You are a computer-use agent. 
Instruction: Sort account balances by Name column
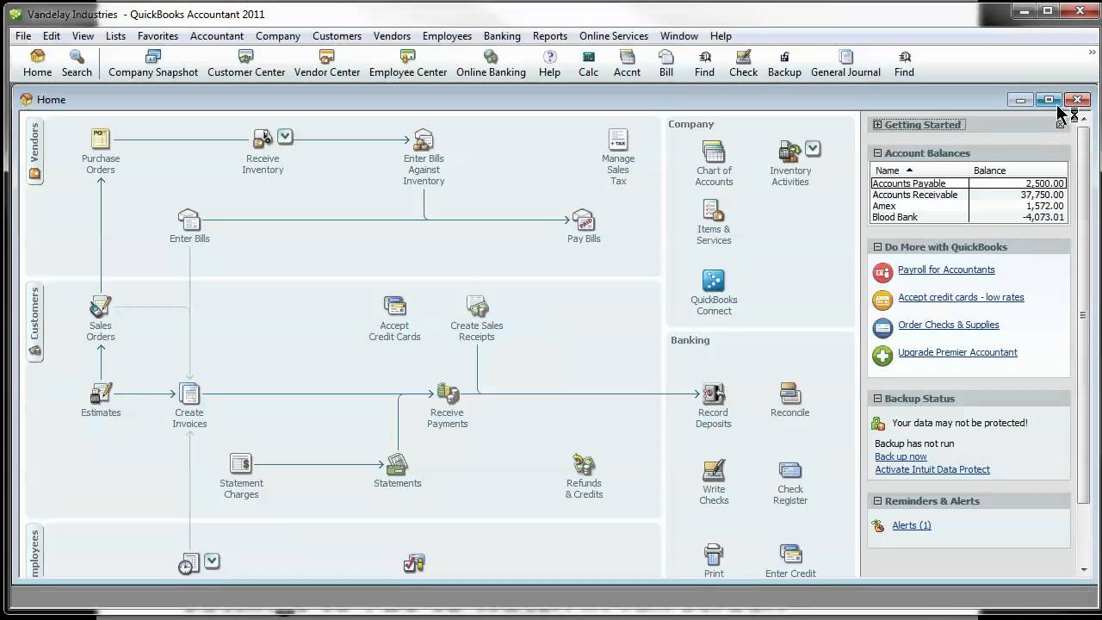click(919, 170)
